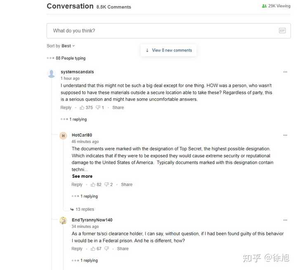297x270 pixels.
Task: Dislike HotCarl80's comment with thumbs down
Action: (x=107, y=185)
